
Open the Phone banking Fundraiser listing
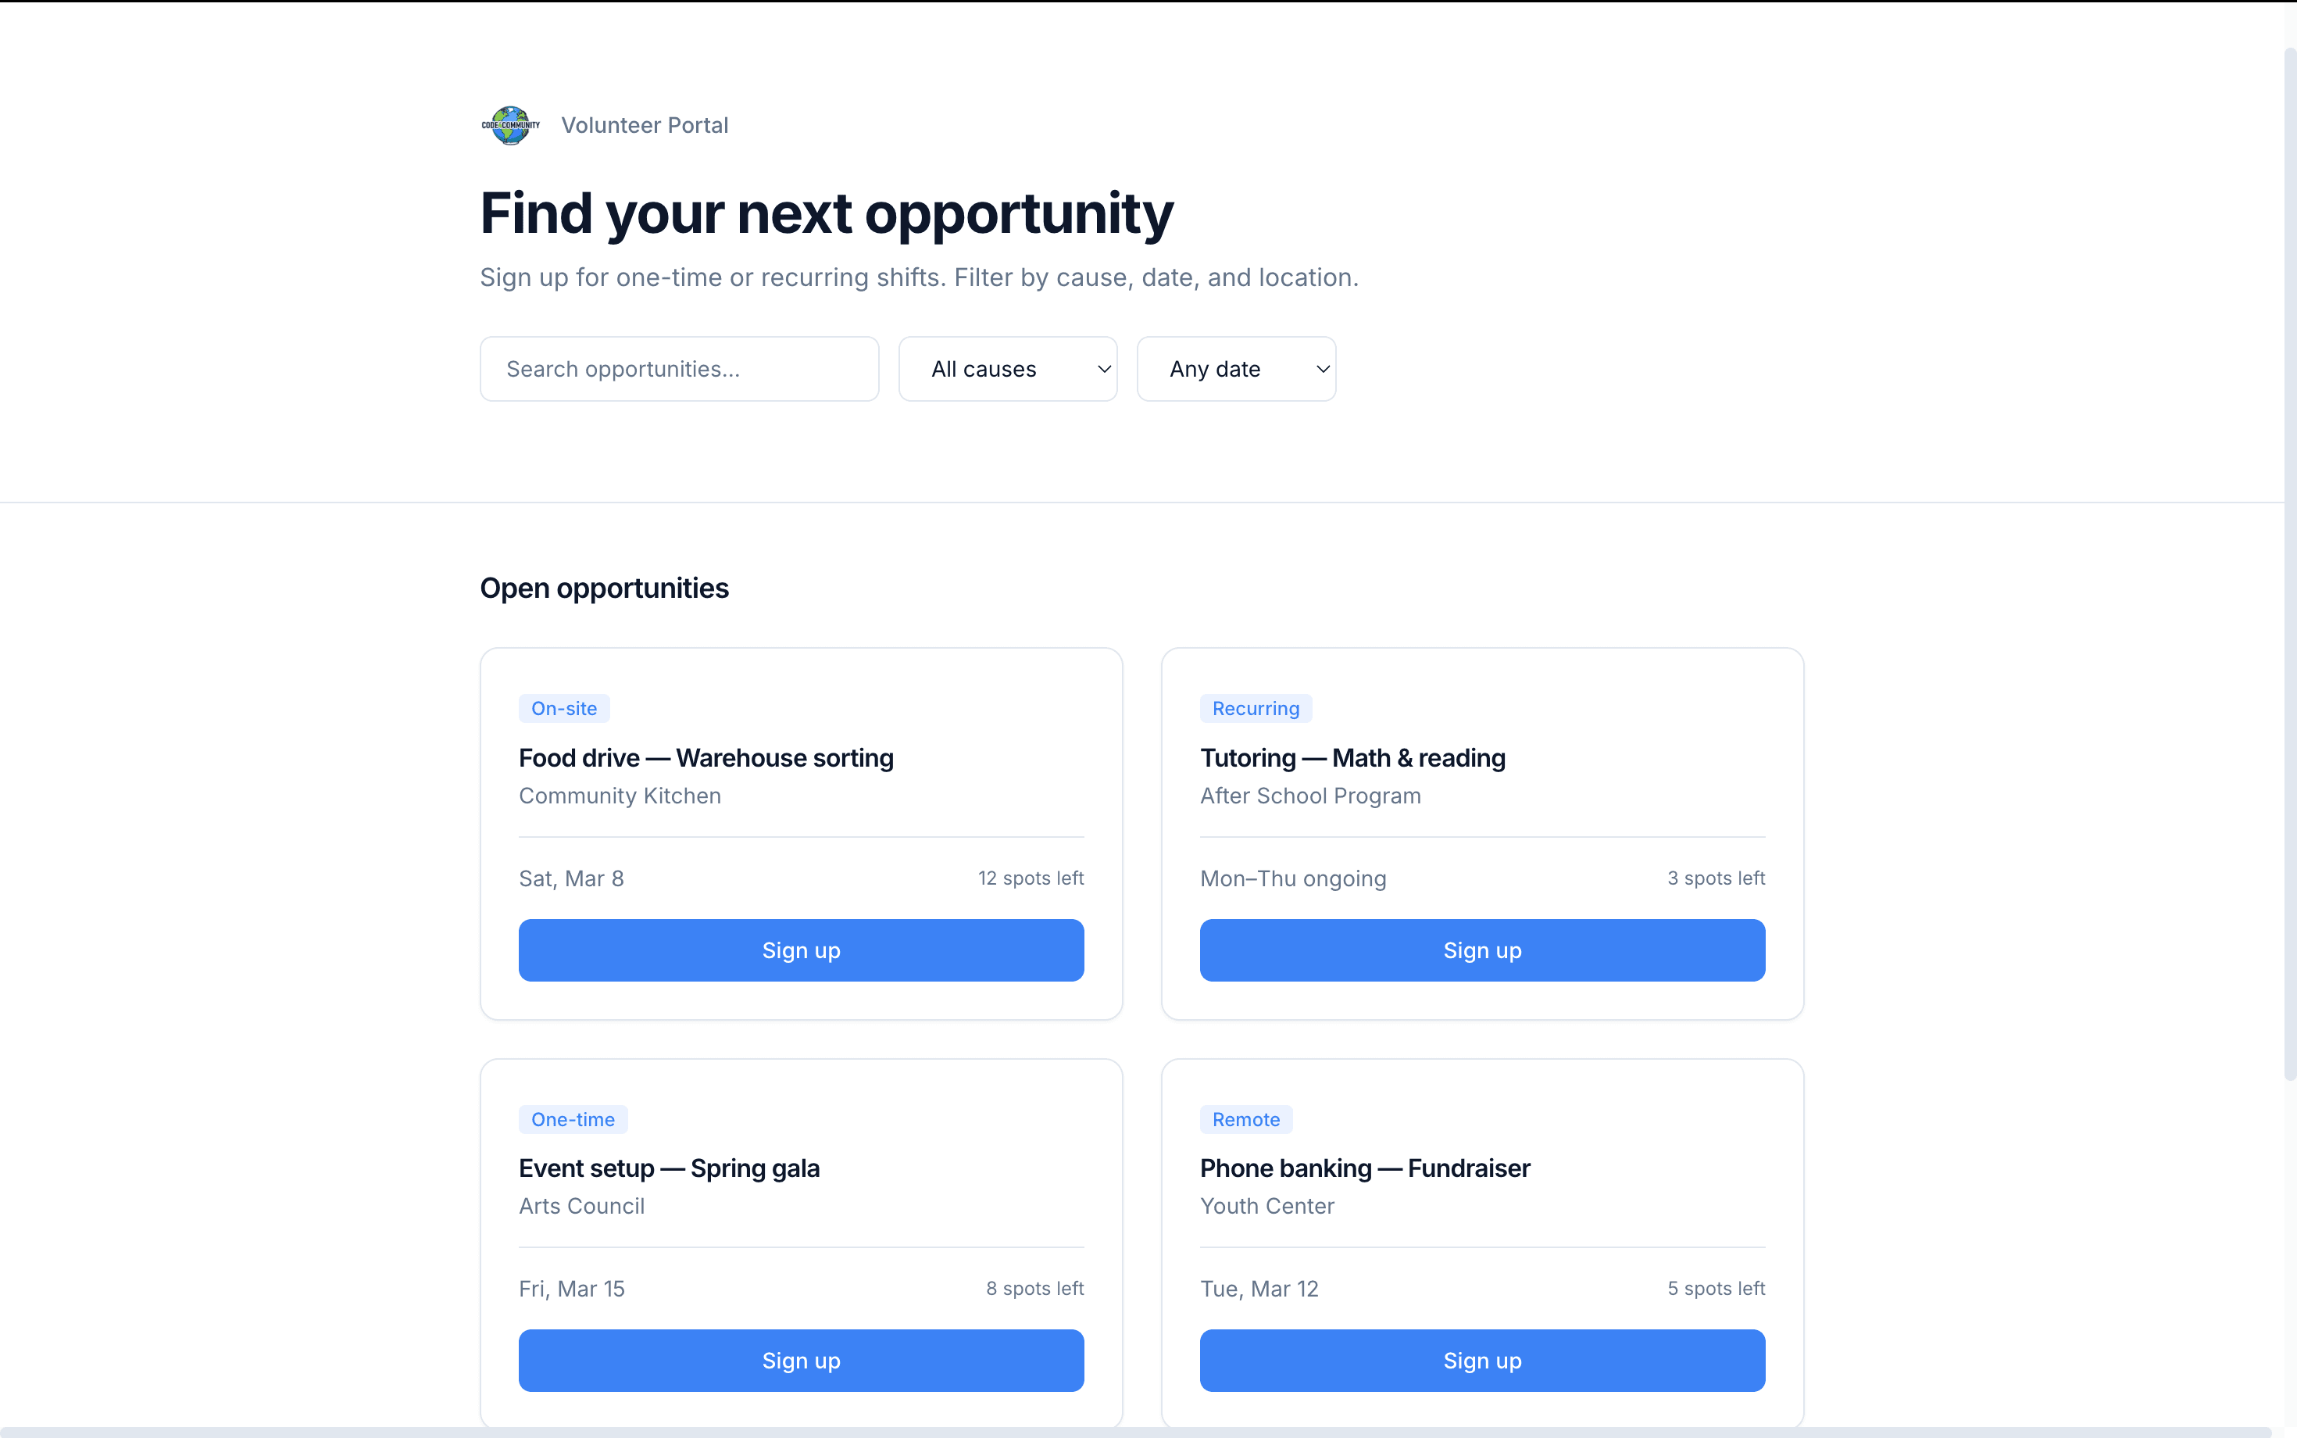coord(1364,1168)
